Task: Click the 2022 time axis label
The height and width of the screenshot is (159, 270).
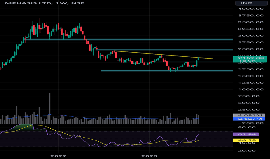Action: [x=58, y=156]
